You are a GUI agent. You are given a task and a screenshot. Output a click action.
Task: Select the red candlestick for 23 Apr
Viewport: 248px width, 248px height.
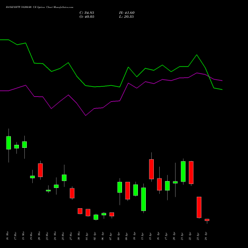pyautogui.click(x=199, y=207)
